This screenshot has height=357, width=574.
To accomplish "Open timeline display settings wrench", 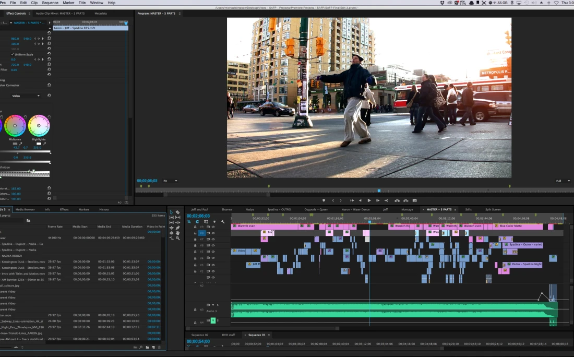I will pos(222,221).
